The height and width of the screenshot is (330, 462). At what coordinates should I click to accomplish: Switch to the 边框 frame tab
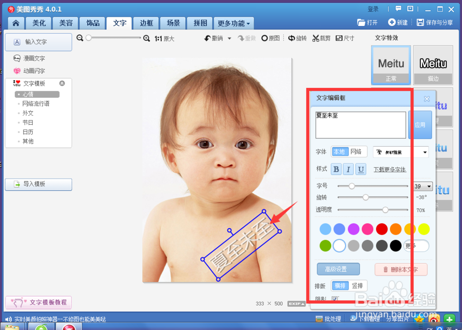(x=146, y=22)
